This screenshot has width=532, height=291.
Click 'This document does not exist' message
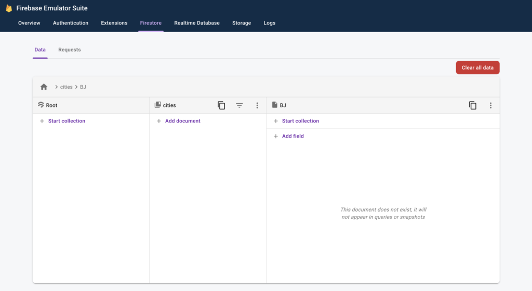coord(383,213)
